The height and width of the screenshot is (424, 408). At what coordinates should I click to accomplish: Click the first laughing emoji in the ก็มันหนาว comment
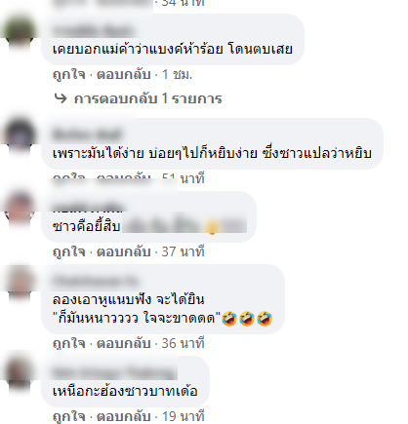[x=229, y=319]
